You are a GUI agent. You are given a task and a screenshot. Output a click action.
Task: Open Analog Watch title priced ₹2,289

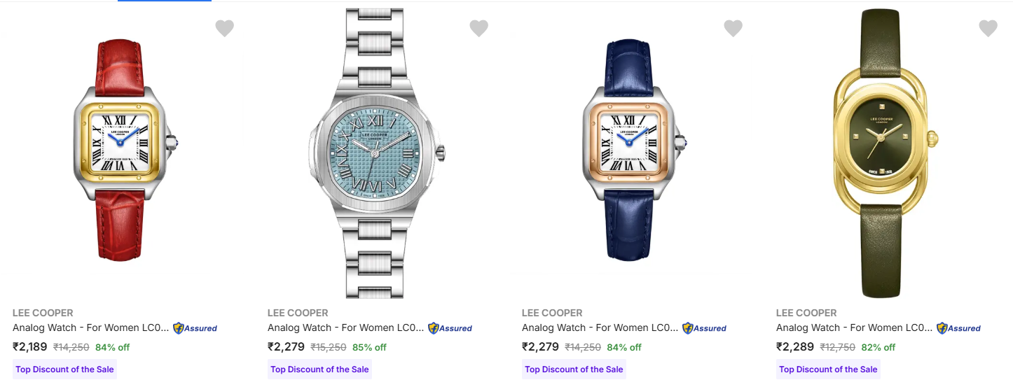[x=855, y=328]
